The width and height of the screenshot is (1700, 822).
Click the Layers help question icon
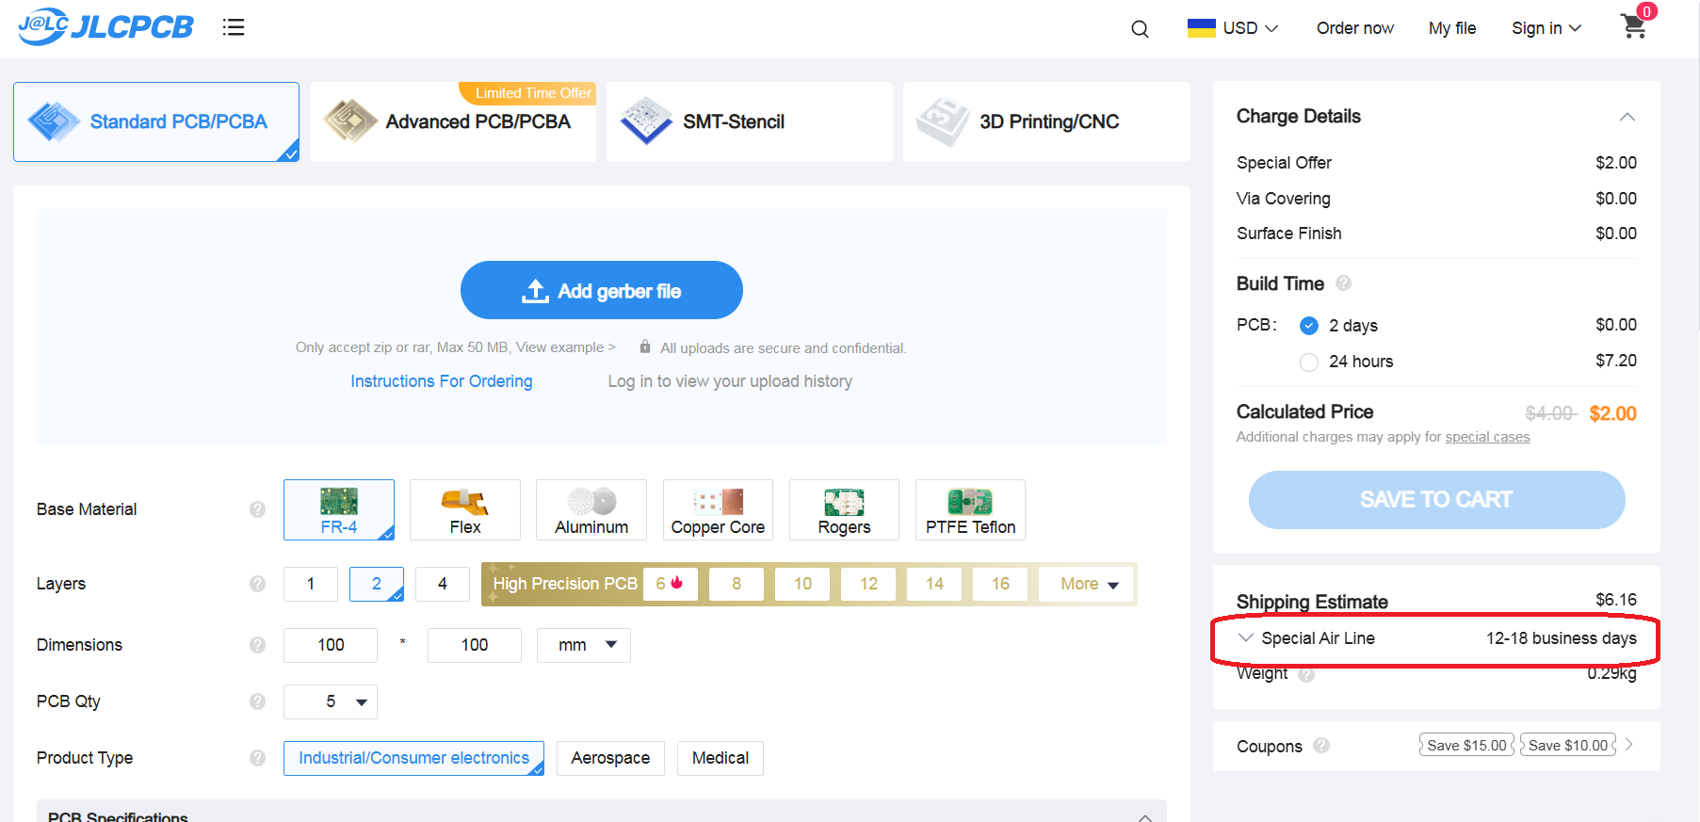[x=257, y=584]
